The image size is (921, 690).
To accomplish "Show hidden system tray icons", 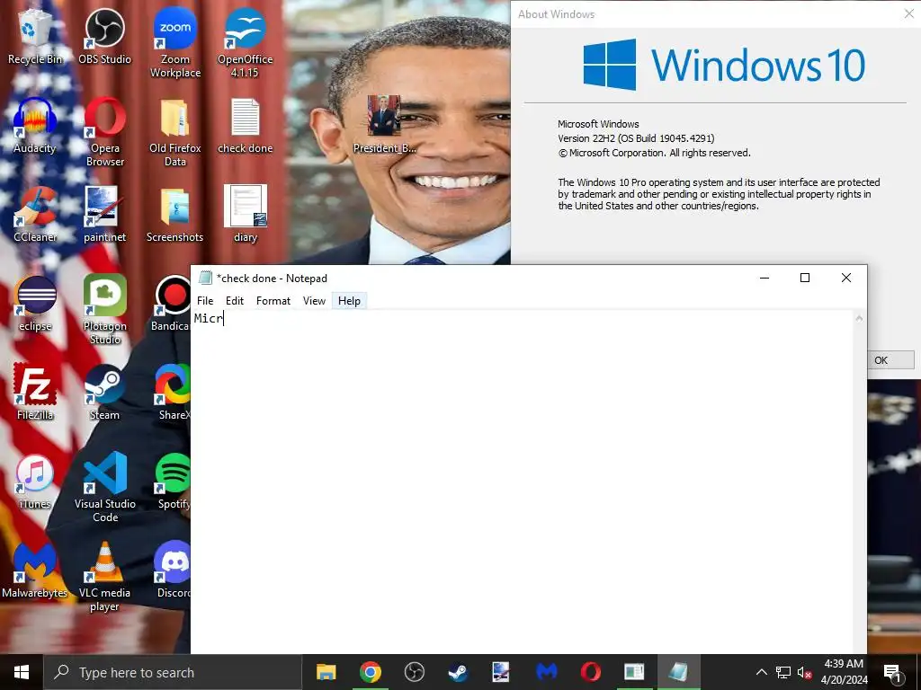I will point(761,672).
